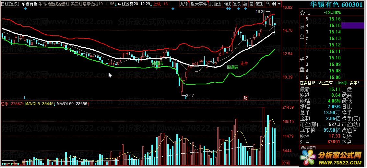Click the 日线(复权) period label
The height and width of the screenshot is (168, 367).
pos(10,4)
